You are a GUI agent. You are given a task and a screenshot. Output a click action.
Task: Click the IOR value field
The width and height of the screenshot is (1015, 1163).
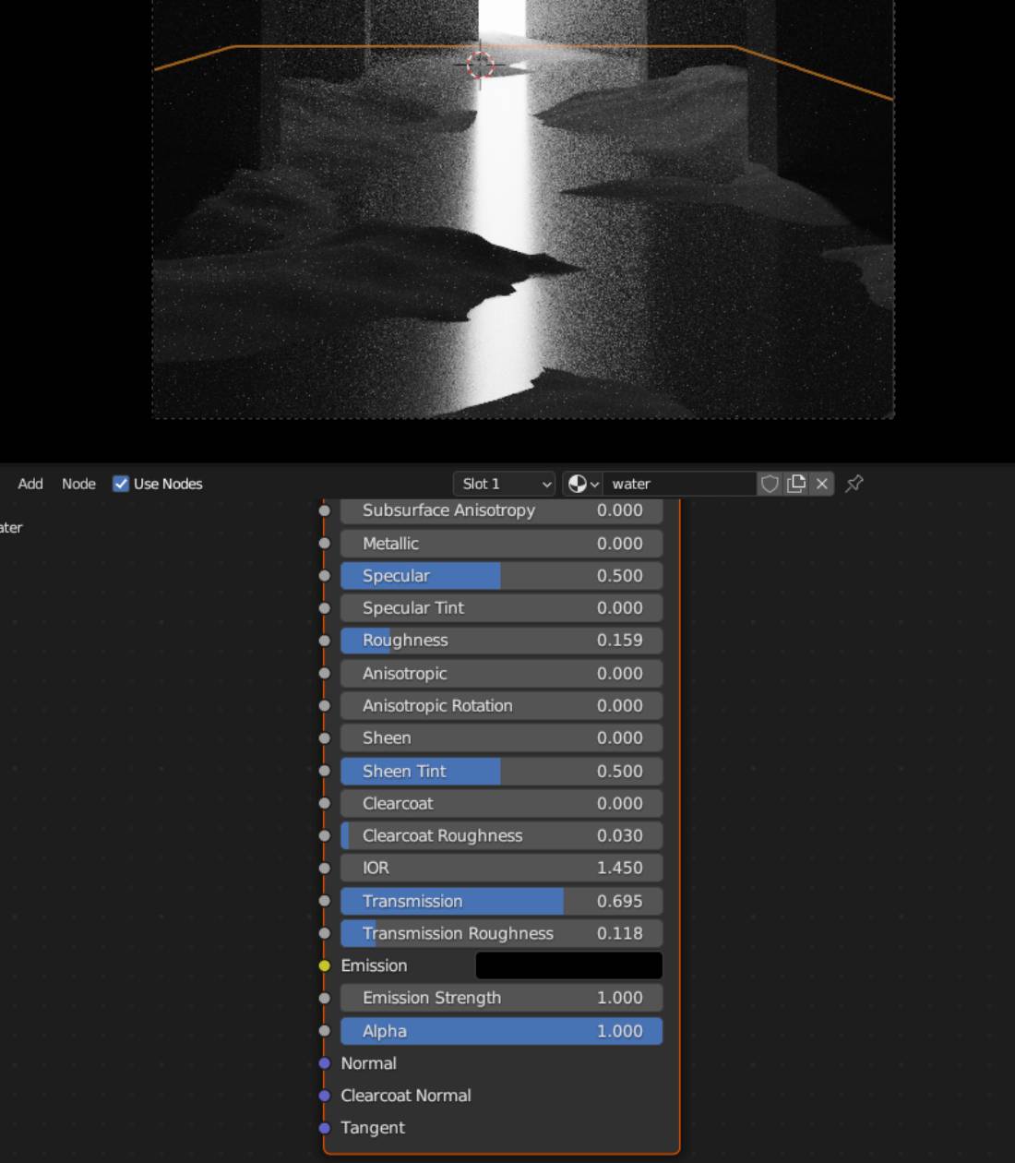(502, 869)
